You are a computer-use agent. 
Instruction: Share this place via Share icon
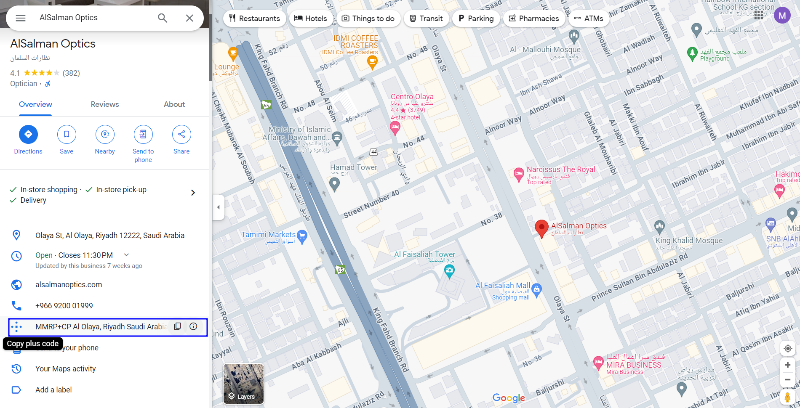tap(181, 134)
